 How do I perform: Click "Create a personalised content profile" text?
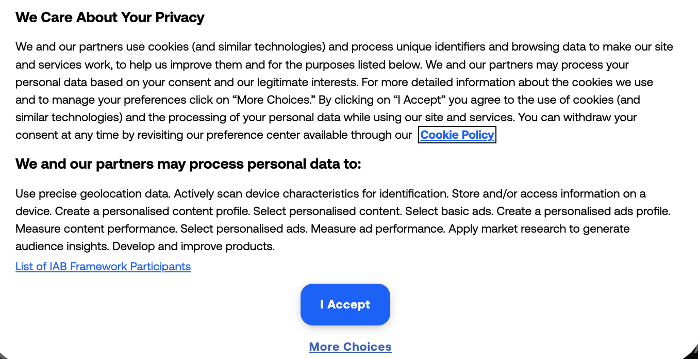click(152, 211)
